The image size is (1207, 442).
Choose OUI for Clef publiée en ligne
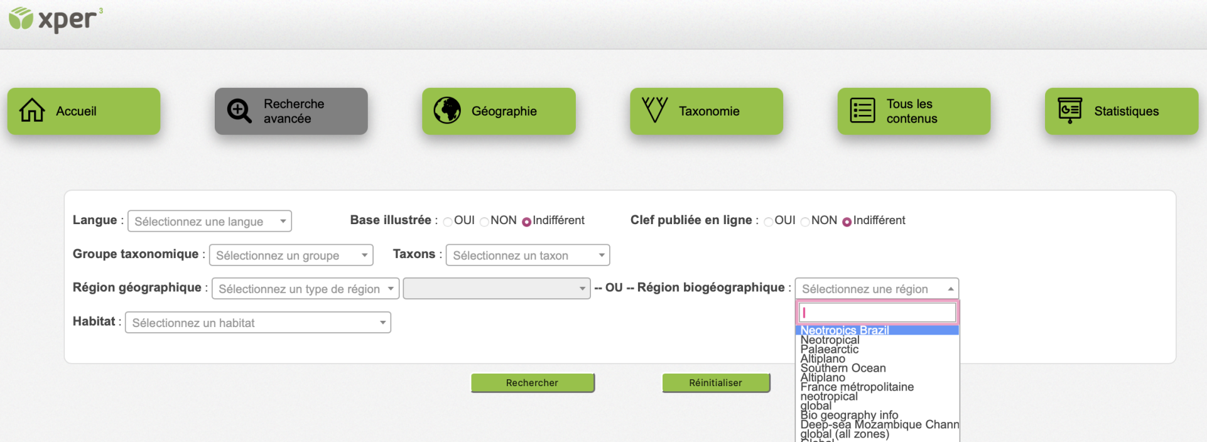(x=768, y=222)
